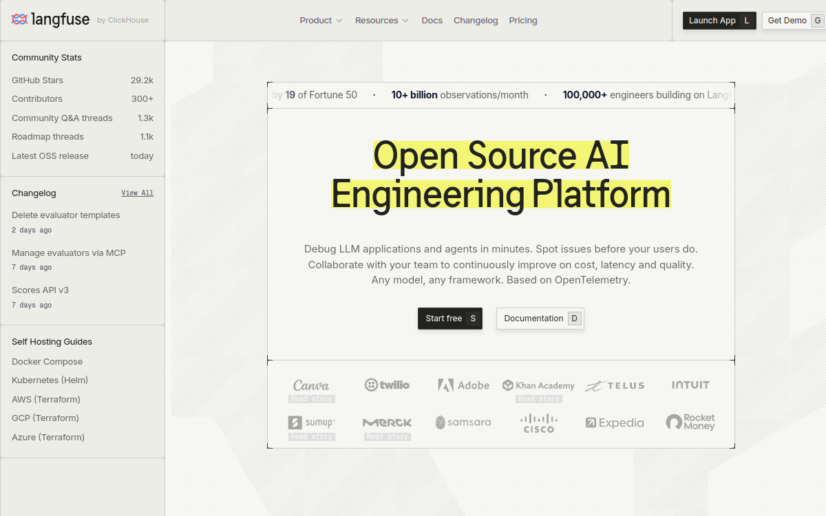Click the Self Hosting Guides heading
This screenshot has height=516, width=826.
coord(52,342)
